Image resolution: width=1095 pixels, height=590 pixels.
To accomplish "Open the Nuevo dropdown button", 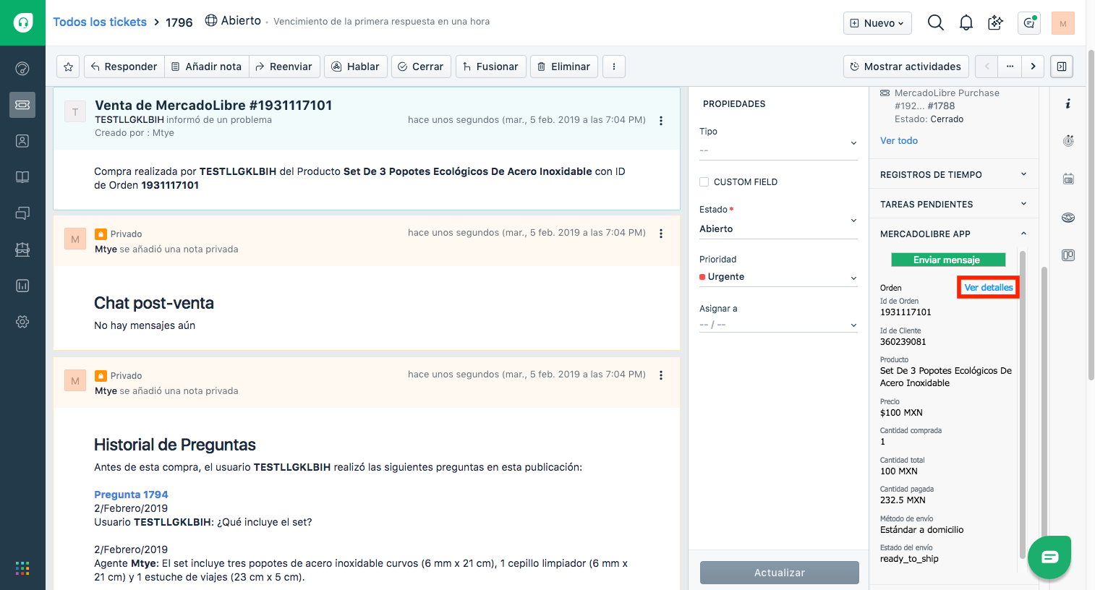I will tap(877, 23).
